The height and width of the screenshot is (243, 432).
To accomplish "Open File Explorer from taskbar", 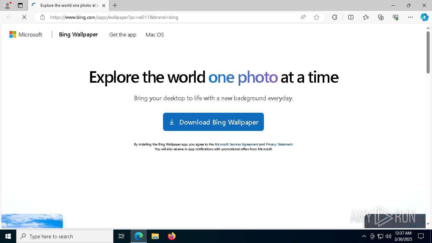I will click(155, 236).
